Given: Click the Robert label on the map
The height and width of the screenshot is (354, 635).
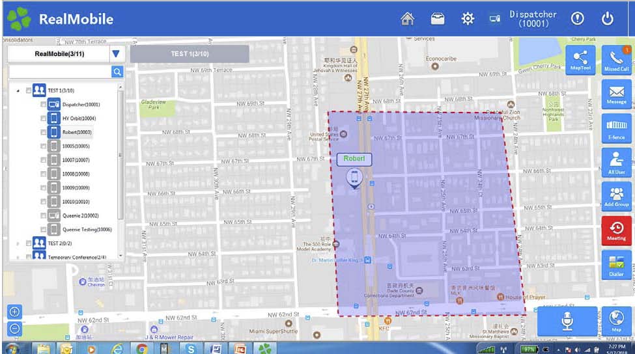Looking at the screenshot, I should tap(354, 159).
